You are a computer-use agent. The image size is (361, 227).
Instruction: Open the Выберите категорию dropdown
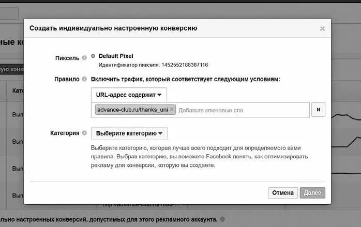129,133
